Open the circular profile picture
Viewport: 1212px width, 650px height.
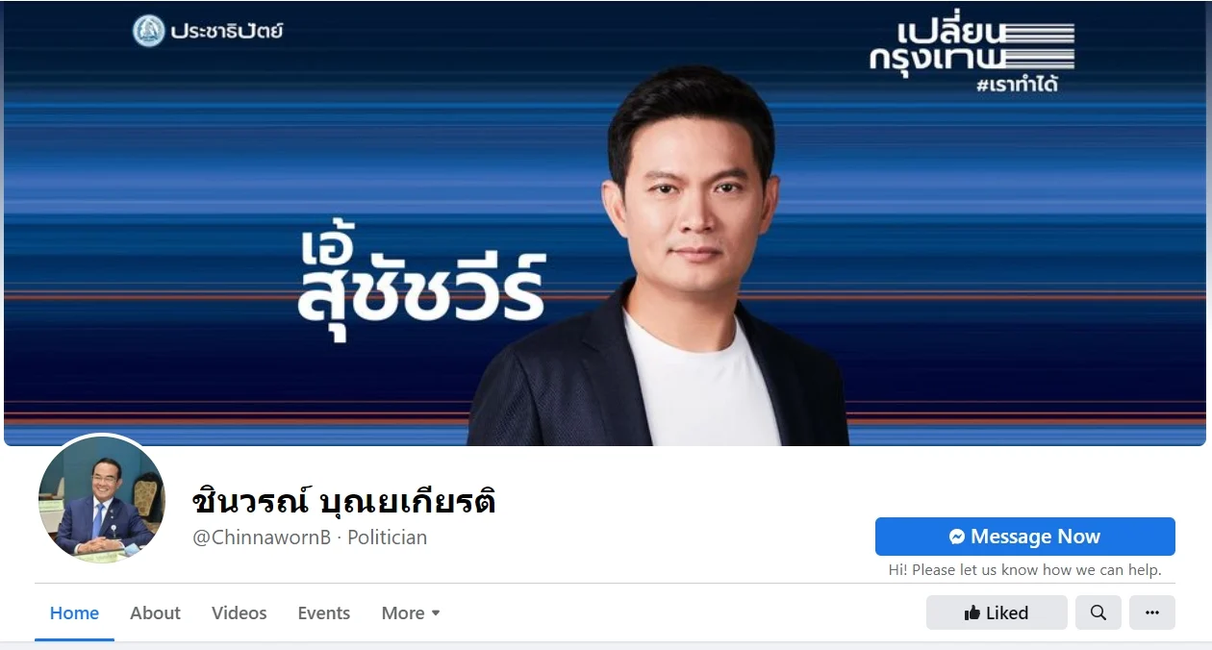click(x=102, y=499)
